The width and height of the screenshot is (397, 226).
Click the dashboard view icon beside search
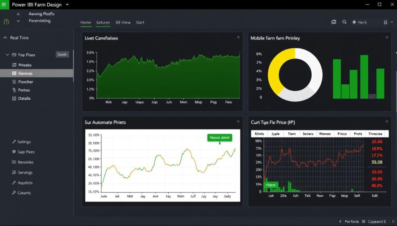[x=334, y=22]
